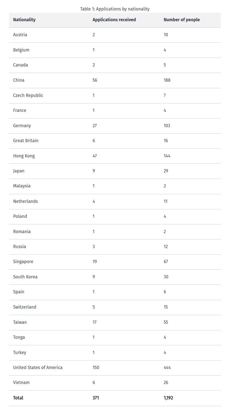Click the 188 people value for China

pos(167,80)
